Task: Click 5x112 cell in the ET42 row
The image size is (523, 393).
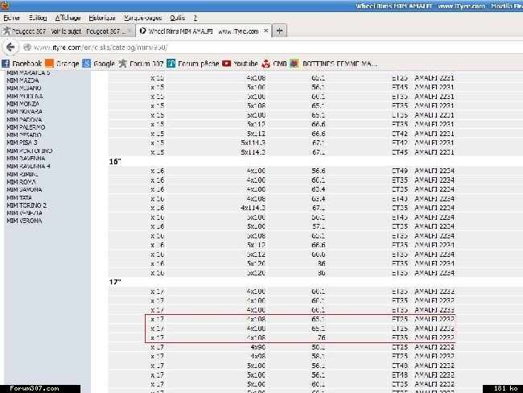Action: [256, 134]
